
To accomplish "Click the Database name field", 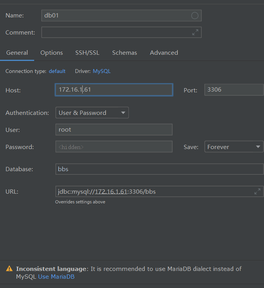I will pyautogui.click(x=159, y=169).
